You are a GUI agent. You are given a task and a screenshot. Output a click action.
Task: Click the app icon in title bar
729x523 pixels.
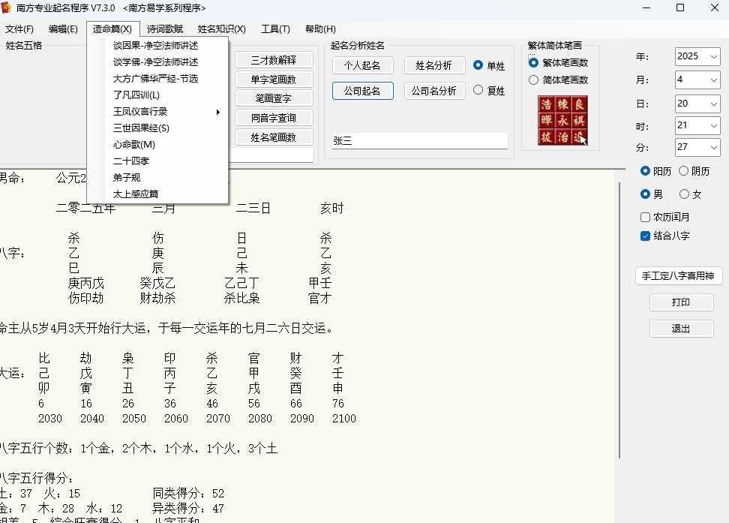click(6, 8)
